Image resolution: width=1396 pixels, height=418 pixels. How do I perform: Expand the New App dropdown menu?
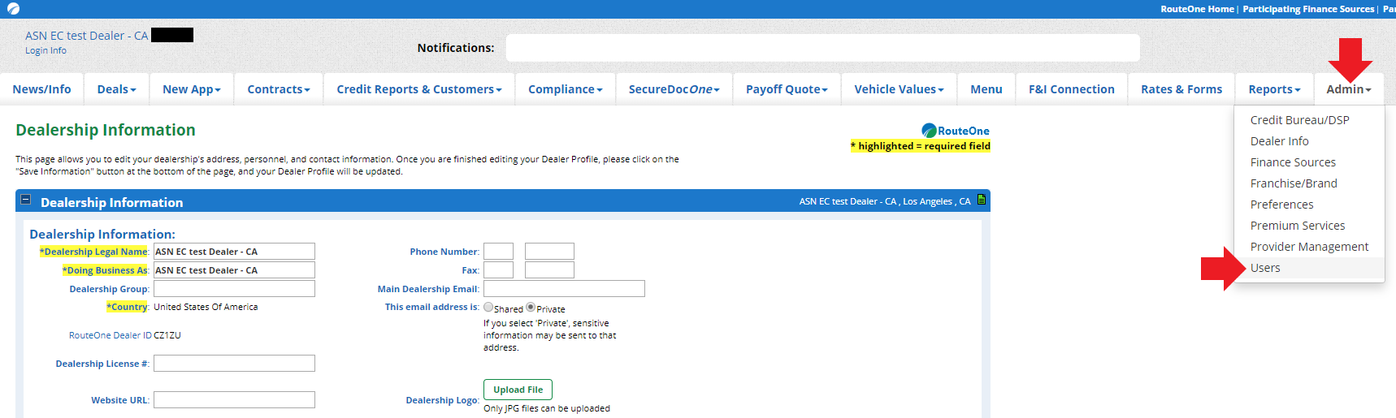192,89
